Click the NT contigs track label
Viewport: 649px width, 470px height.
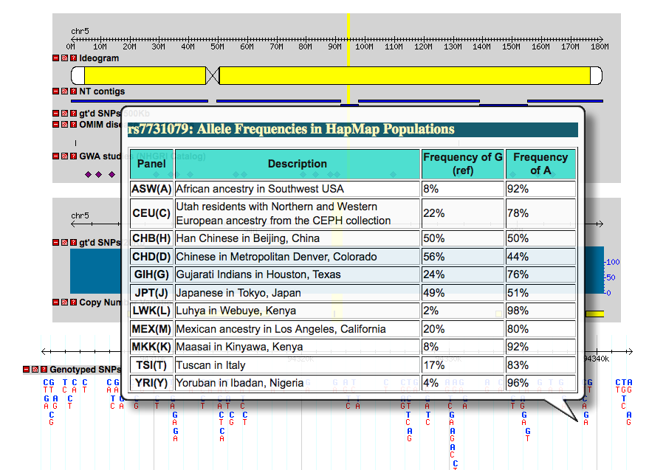[102, 91]
